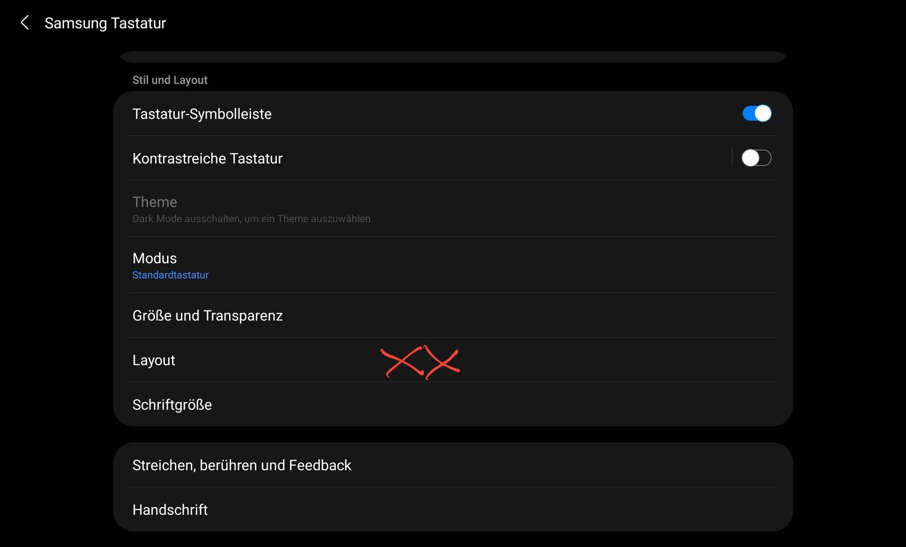
Task: Open the Modus setting
Action: point(453,265)
